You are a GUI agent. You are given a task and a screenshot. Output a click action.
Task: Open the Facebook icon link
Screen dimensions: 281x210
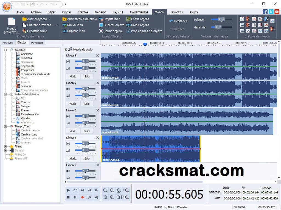(265, 12)
